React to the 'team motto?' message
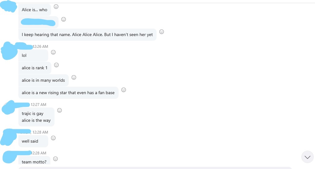Image resolution: width=315 pixels, height=169 pixels. [x=55, y=159]
